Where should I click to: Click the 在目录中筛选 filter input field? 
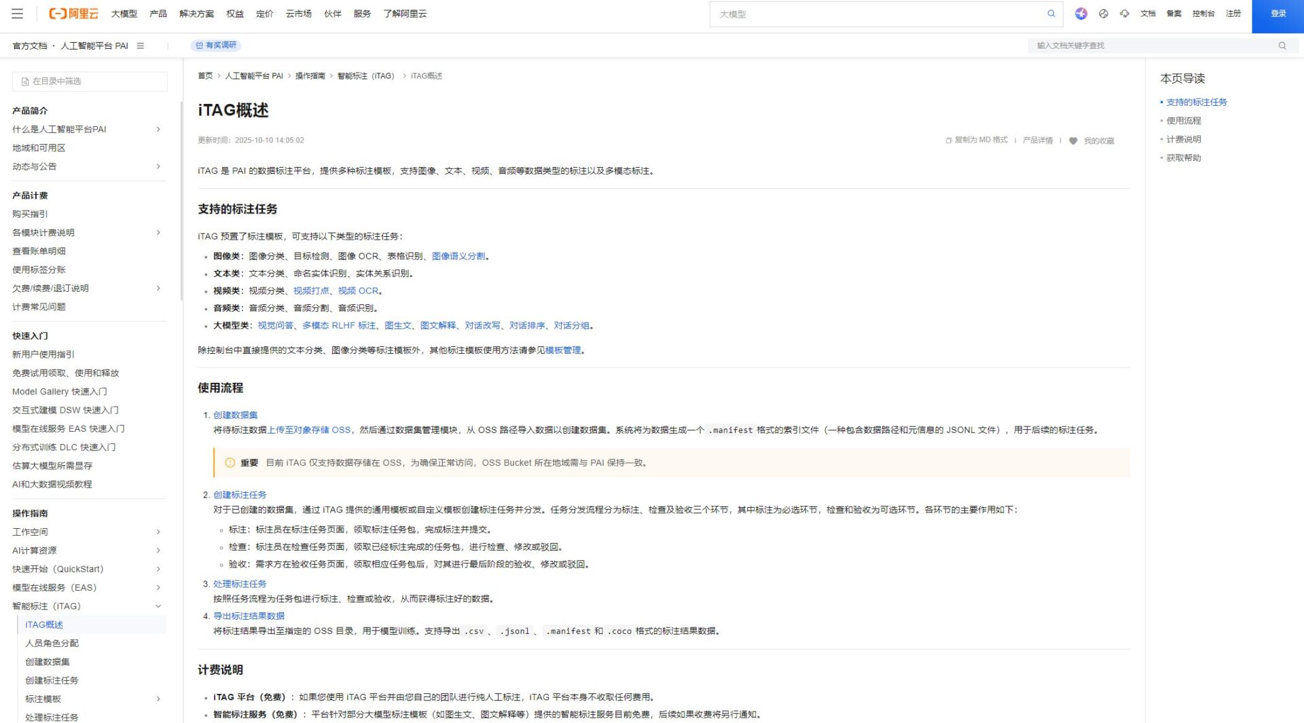coord(90,81)
